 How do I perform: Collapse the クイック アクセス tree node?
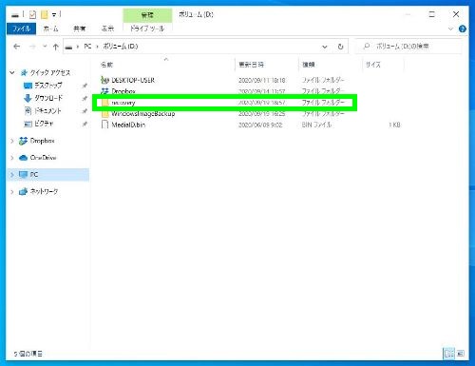[12, 73]
